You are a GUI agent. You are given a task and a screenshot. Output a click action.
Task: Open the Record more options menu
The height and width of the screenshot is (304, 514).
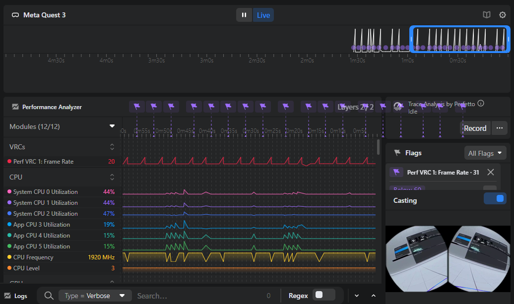[499, 128]
